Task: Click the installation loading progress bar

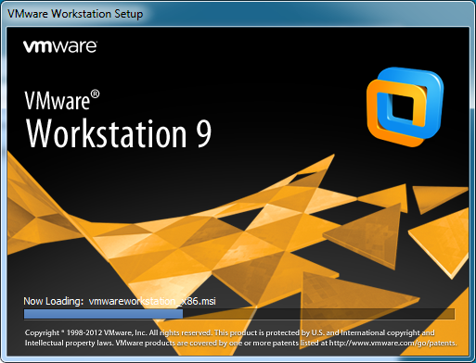Action: tap(239, 314)
